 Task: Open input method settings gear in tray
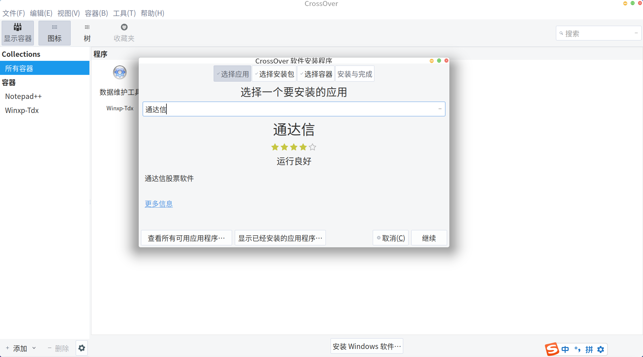click(601, 349)
